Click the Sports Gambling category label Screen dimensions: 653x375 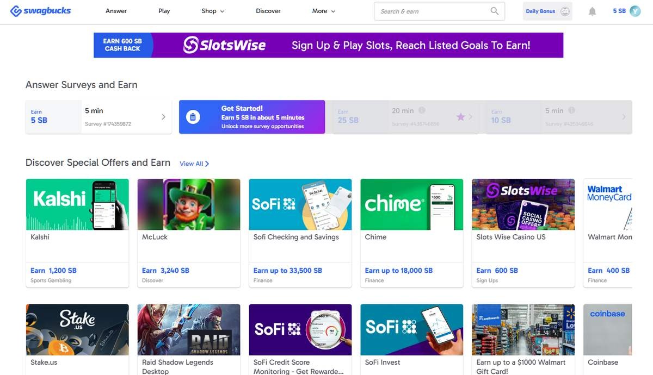coord(51,280)
